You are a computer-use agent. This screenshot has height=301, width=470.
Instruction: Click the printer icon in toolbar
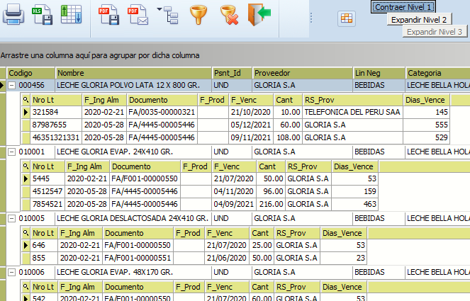click(x=13, y=13)
